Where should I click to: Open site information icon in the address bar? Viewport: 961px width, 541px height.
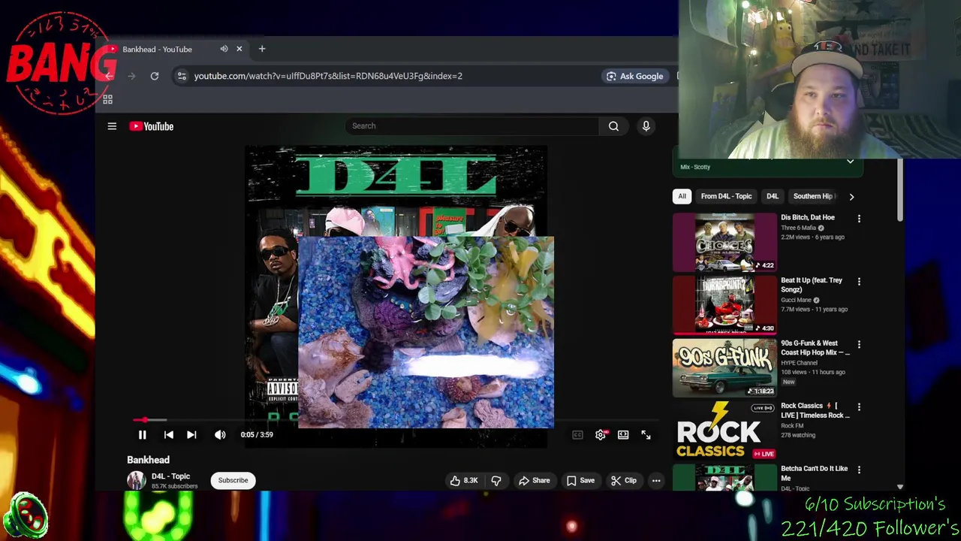tap(182, 76)
